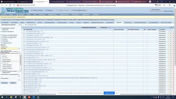The width and height of the screenshot is (176, 99).
Task: Open Word from the taskbar
Action: pyautogui.click(x=34, y=97)
